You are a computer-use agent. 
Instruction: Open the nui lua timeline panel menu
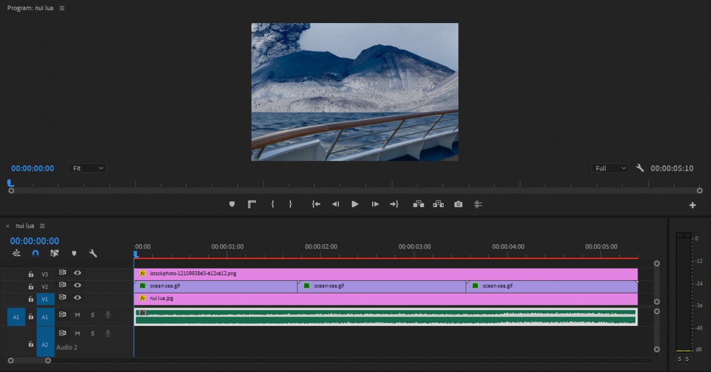(x=42, y=226)
